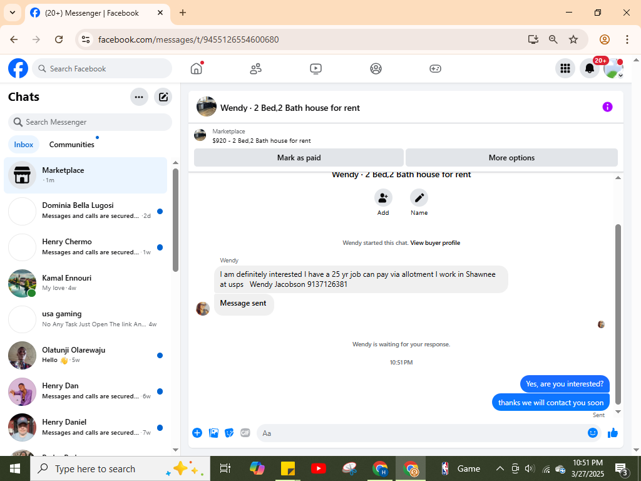The image size is (641, 481).
Task: Click the conversation scrollbar
Action: click(x=618, y=314)
